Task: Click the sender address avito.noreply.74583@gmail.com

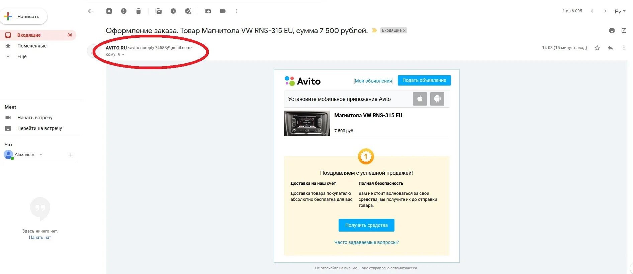Action: 160,48
